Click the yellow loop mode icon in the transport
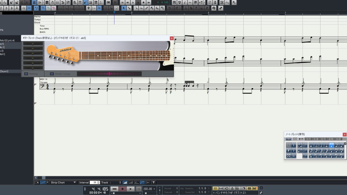 point(215,189)
